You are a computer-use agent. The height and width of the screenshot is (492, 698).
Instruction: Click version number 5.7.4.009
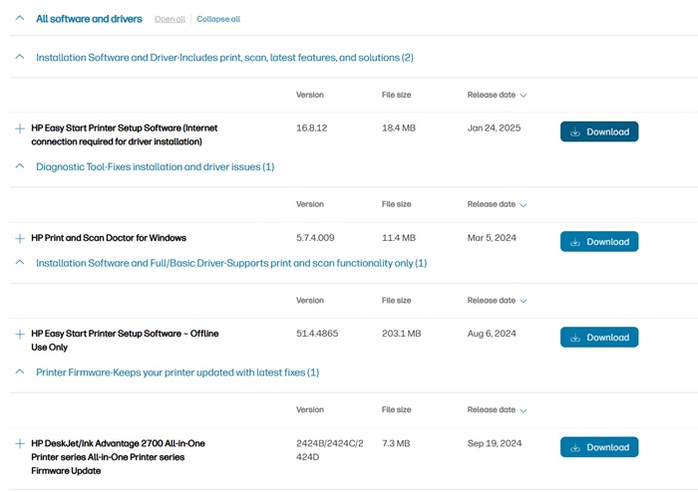tap(315, 238)
